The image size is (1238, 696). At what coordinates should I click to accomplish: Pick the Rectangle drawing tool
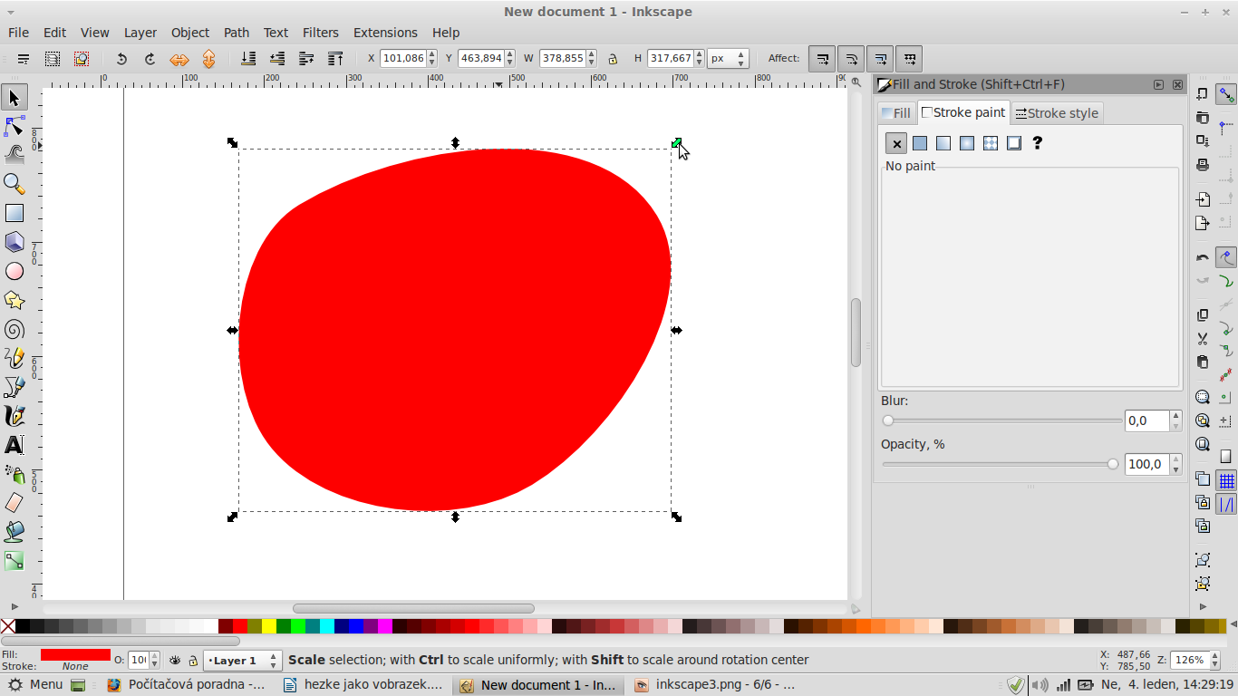pos(15,213)
